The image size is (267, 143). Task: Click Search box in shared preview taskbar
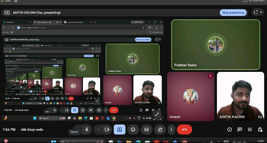(52, 118)
